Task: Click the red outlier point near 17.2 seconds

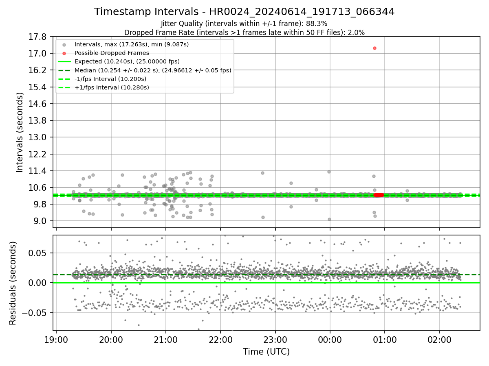Action: [374, 48]
